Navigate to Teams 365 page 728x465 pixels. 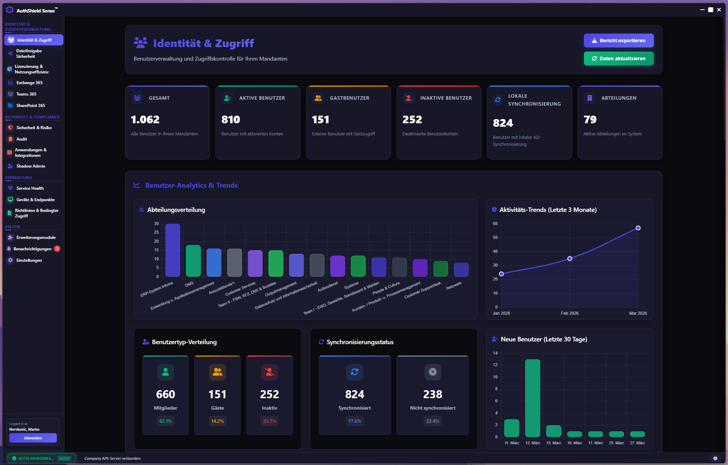pyautogui.click(x=26, y=94)
